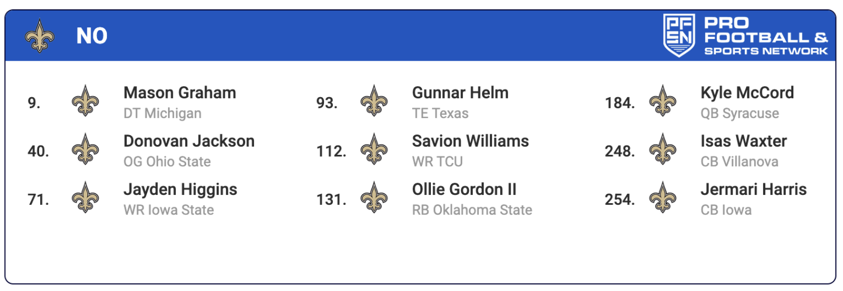Click pick number 9 label
The height and width of the screenshot is (291, 843).
coord(34,103)
